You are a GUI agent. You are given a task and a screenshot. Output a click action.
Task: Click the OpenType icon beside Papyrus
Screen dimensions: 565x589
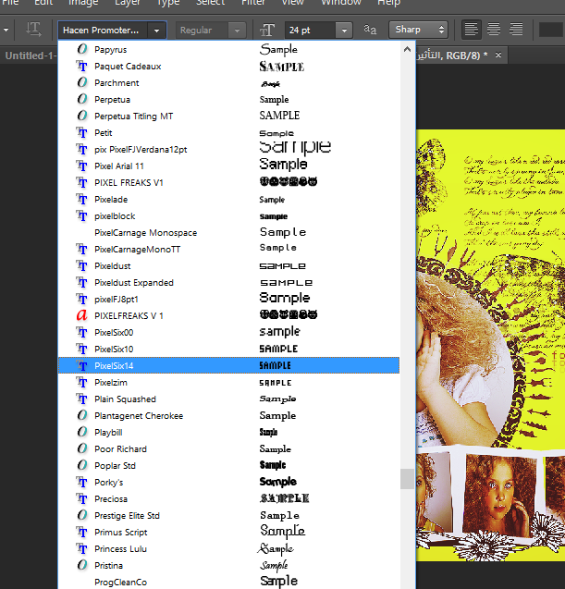82,50
